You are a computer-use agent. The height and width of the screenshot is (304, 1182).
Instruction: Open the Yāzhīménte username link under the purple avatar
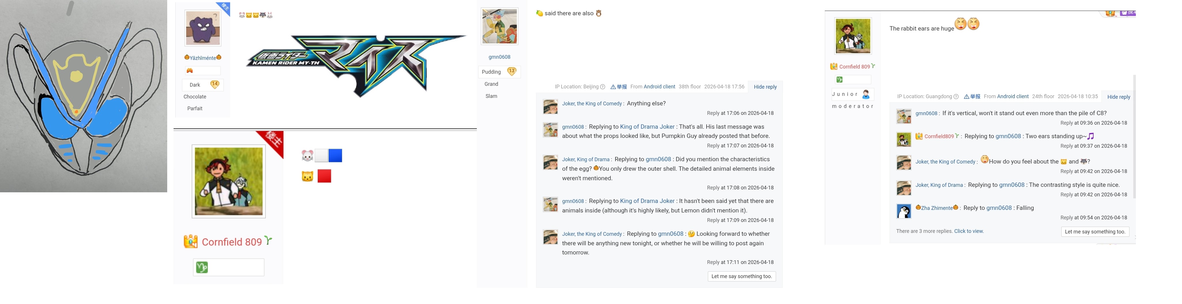click(x=203, y=58)
